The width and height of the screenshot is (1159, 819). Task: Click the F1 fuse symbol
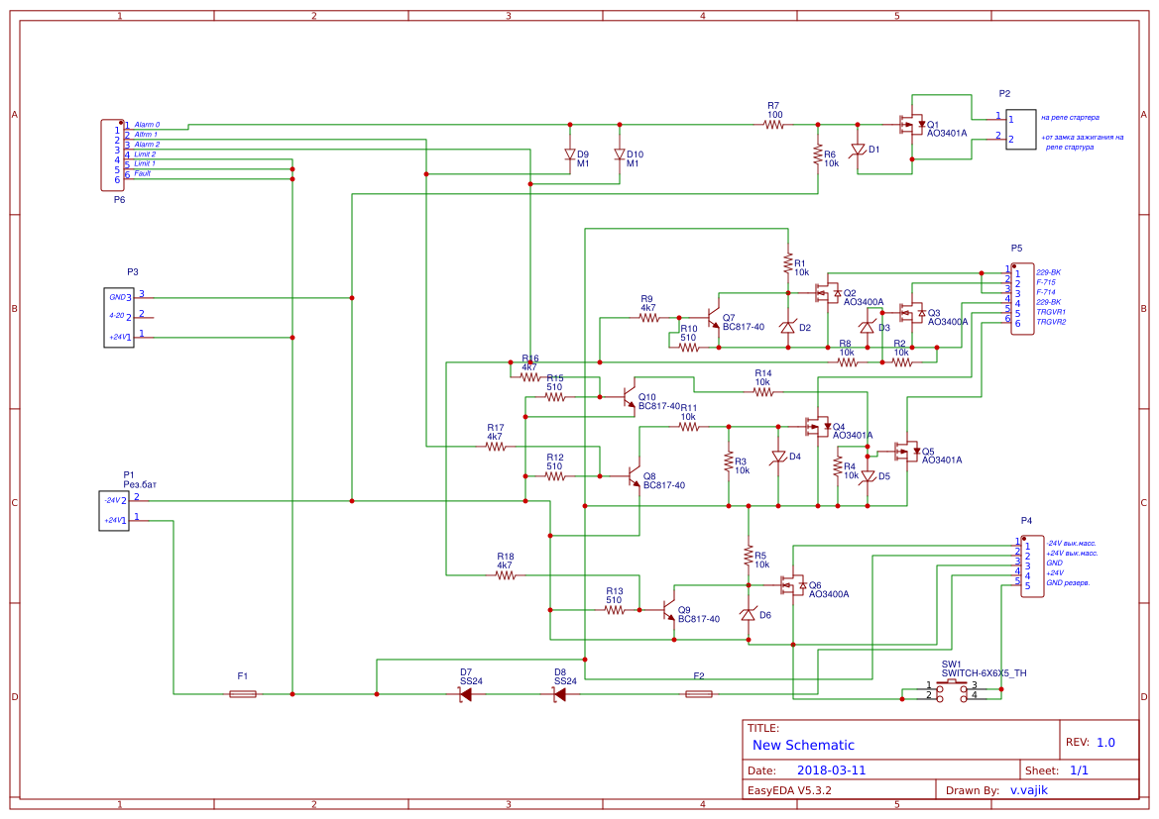click(x=243, y=694)
